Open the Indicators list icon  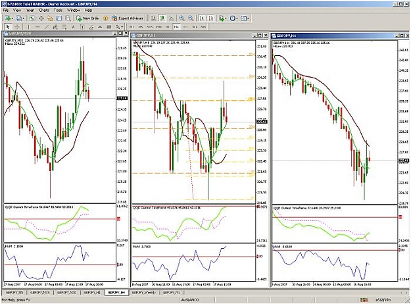click(x=222, y=18)
